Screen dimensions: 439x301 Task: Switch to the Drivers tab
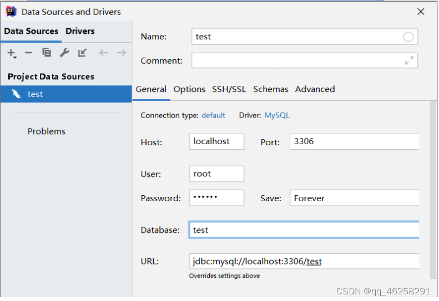click(x=80, y=31)
